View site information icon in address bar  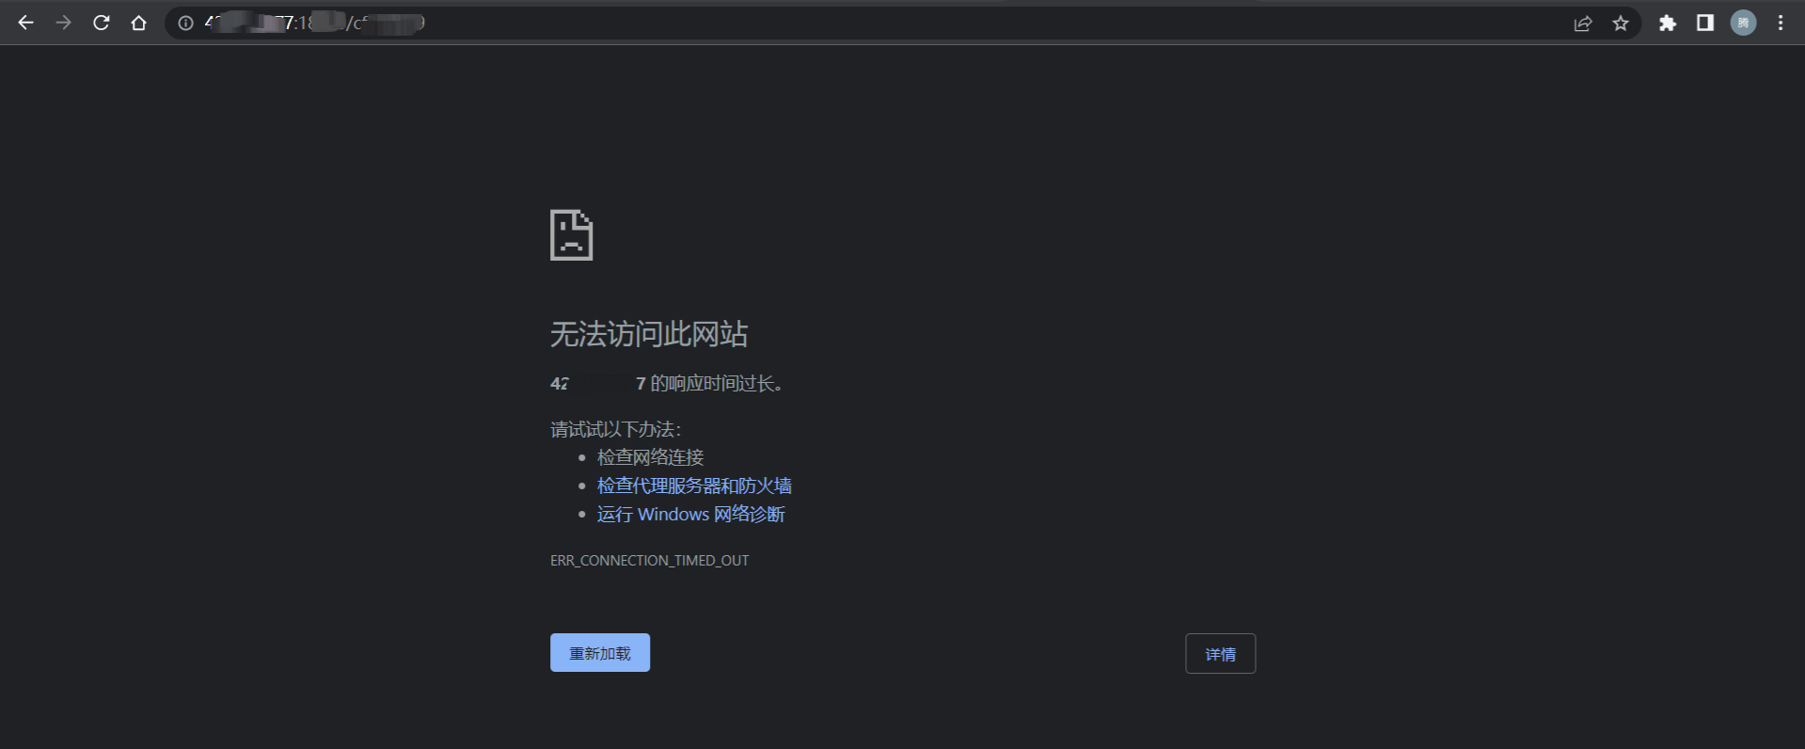[x=186, y=24]
